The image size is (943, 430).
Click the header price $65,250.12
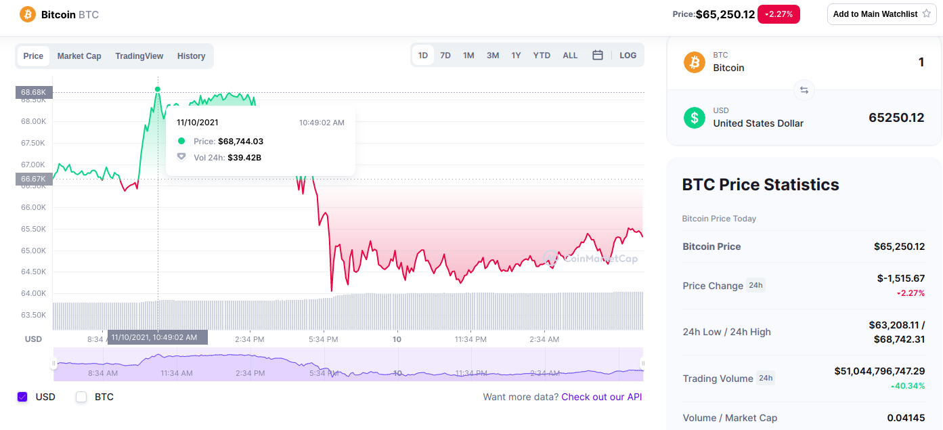(x=725, y=14)
